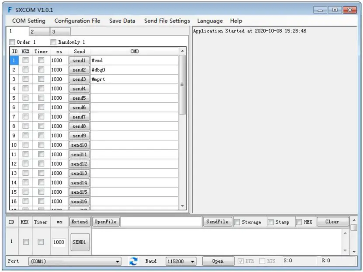Click the Extend button

point(80,222)
